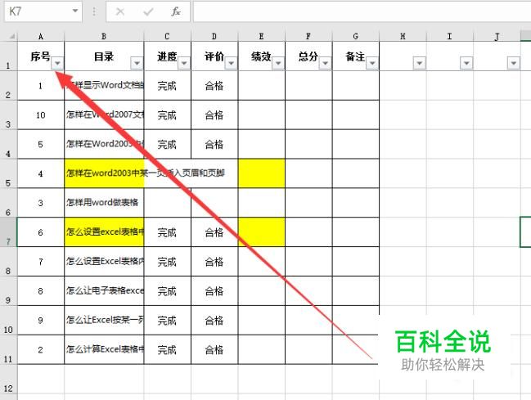Select 完成 cell in row 9
Image resolution: width=531 pixels, height=400 pixels.
[167, 291]
